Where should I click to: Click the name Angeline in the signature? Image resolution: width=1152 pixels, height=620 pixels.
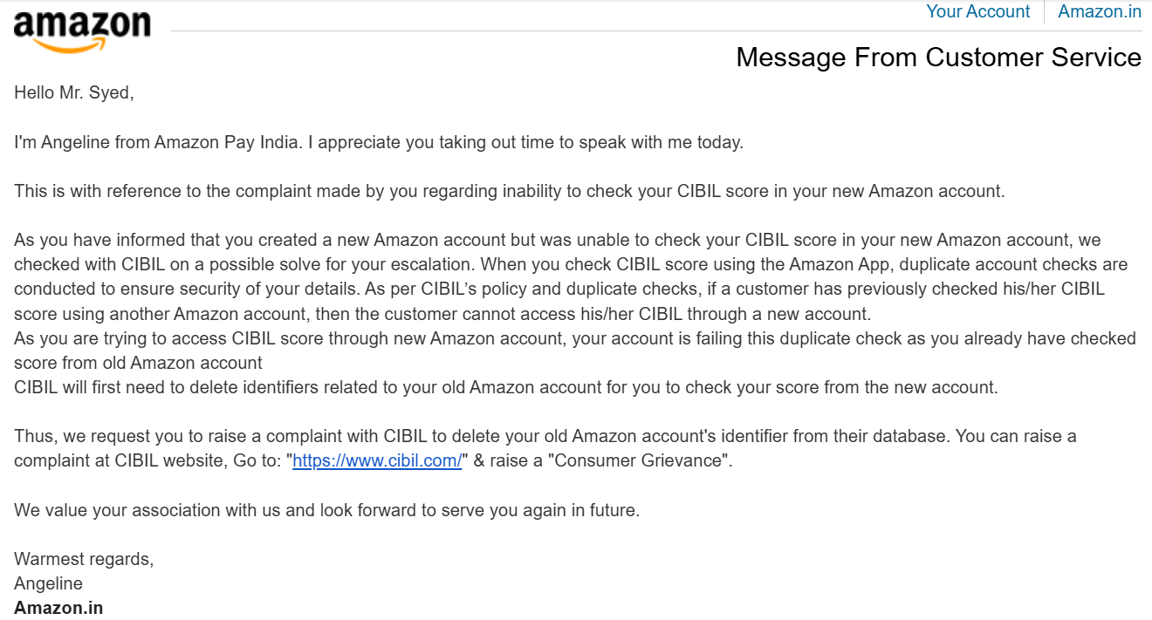(49, 583)
